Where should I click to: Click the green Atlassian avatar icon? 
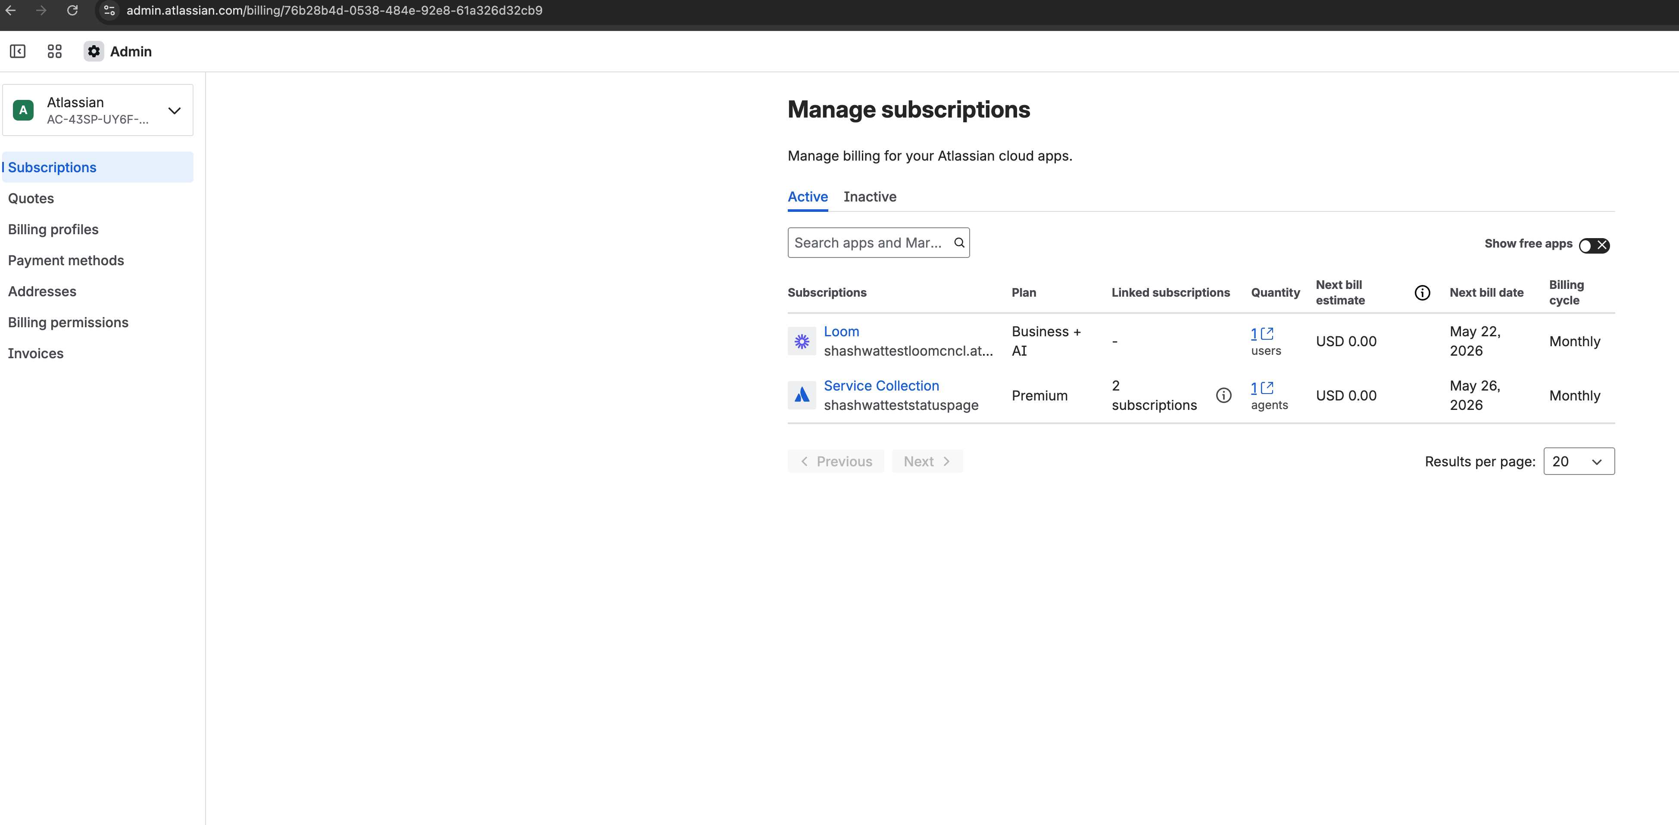pyautogui.click(x=23, y=110)
